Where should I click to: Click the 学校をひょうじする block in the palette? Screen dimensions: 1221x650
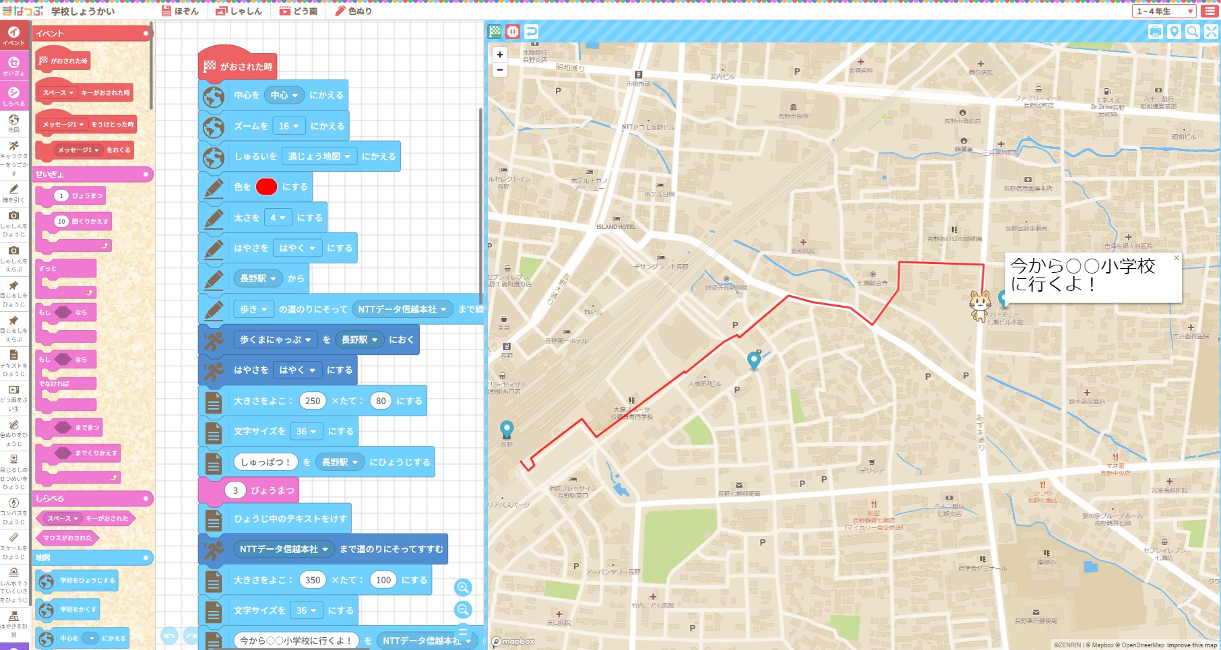coord(77,581)
